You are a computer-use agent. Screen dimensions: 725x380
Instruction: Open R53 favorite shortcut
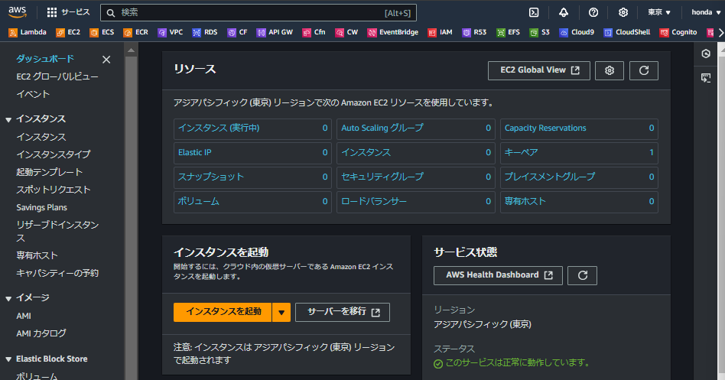pos(474,32)
